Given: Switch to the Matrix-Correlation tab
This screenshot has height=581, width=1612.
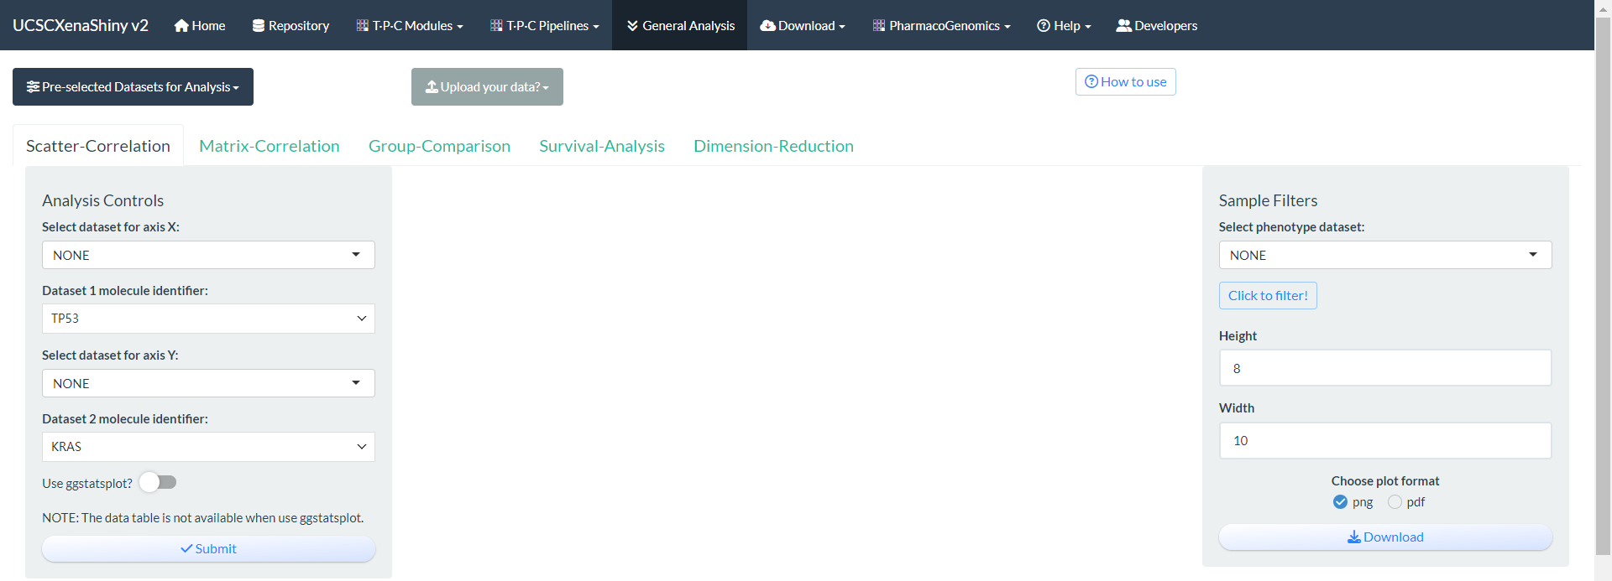Looking at the screenshot, I should pyautogui.click(x=269, y=146).
